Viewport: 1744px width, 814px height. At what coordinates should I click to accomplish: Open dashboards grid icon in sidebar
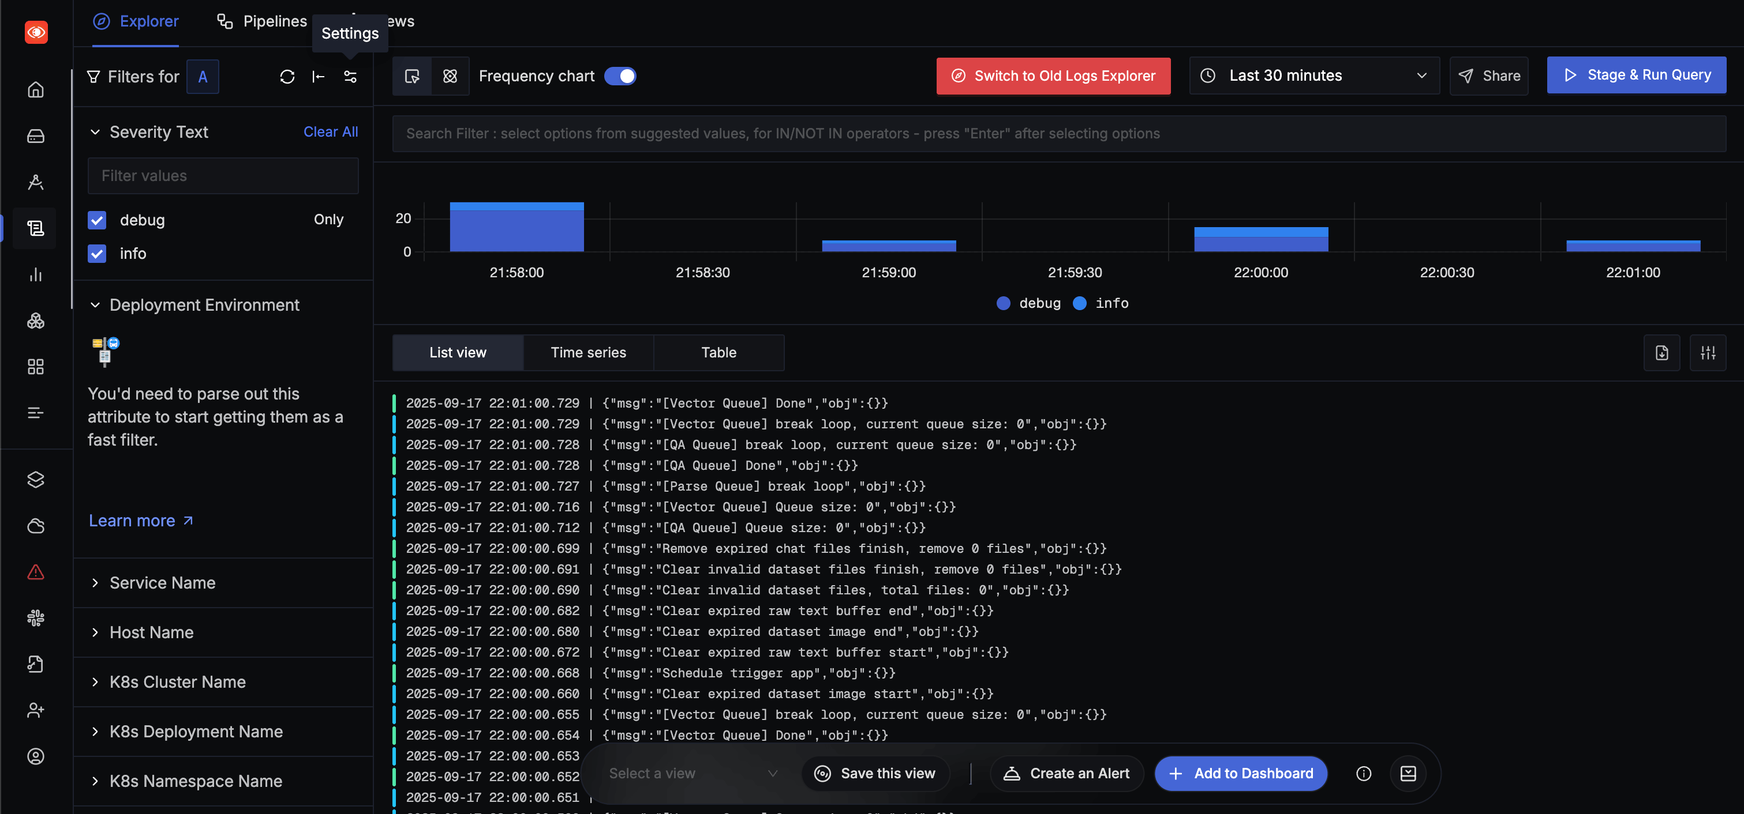pos(36,367)
